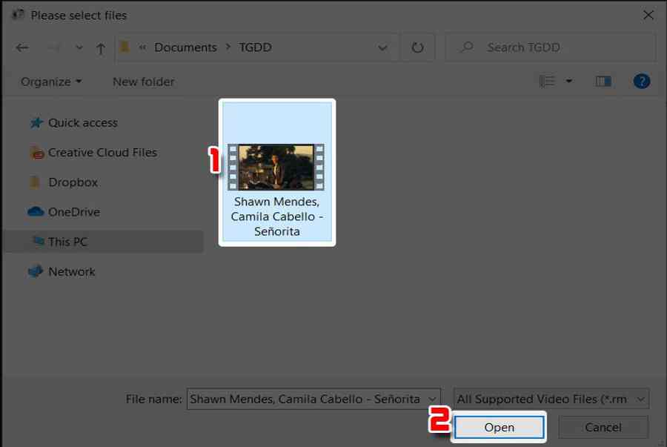Open OneDrive in the navigation pane
The width and height of the screenshot is (667, 447).
(x=74, y=212)
